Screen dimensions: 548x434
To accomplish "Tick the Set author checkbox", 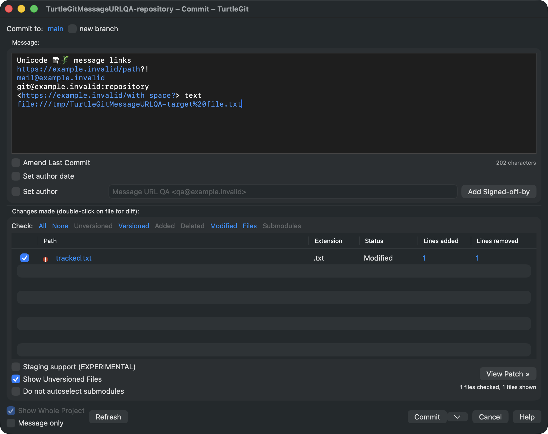I will (x=16, y=192).
